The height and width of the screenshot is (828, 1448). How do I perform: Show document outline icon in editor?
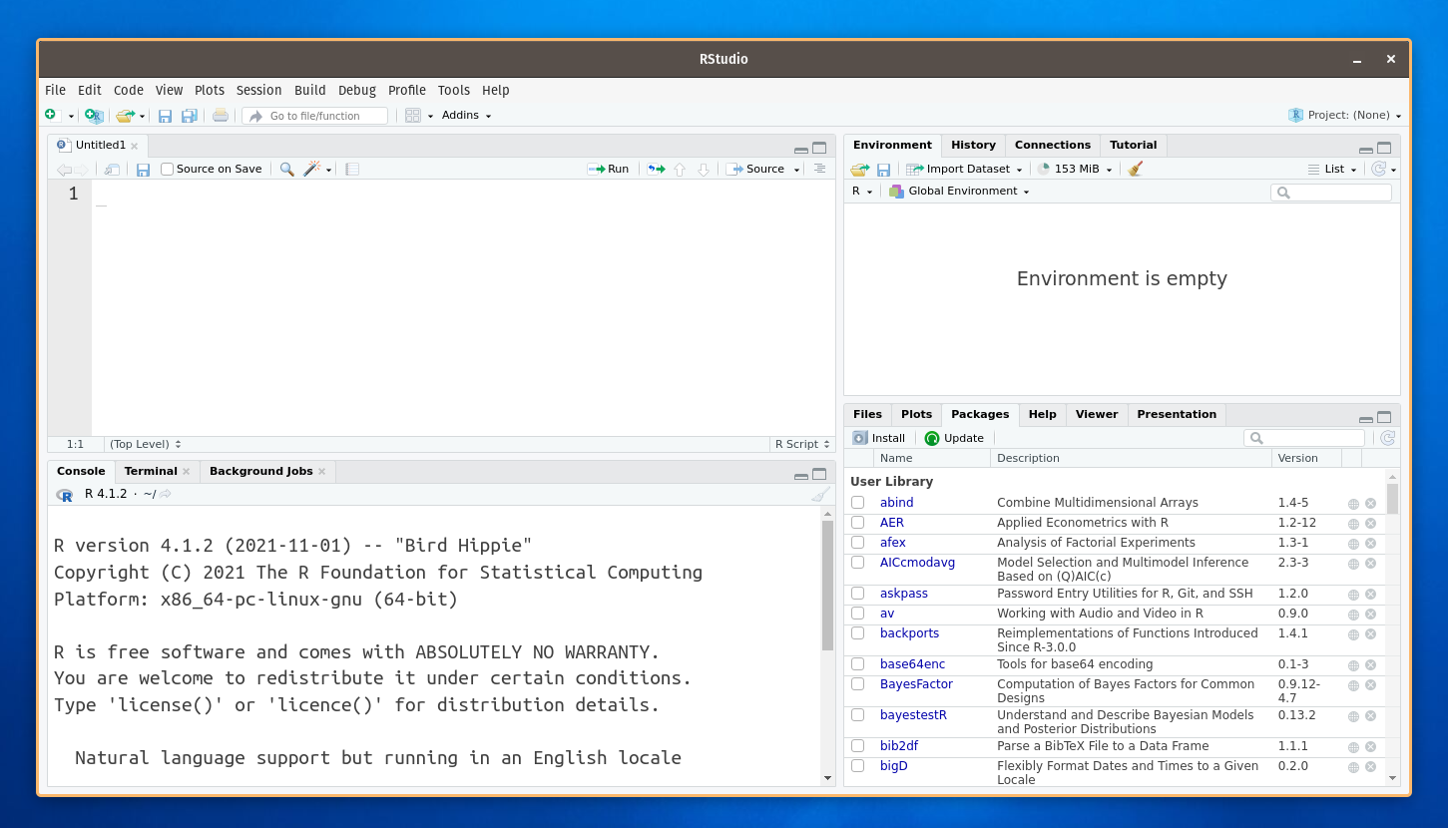click(819, 169)
